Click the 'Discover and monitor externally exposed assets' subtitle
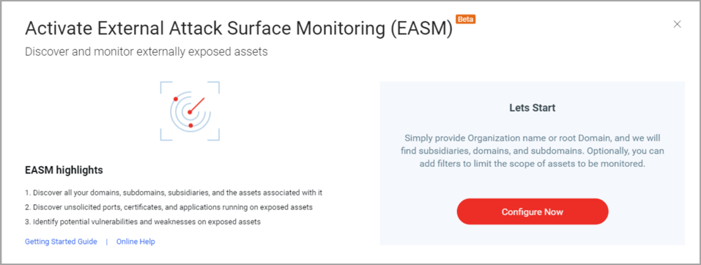701x265 pixels. tap(146, 52)
